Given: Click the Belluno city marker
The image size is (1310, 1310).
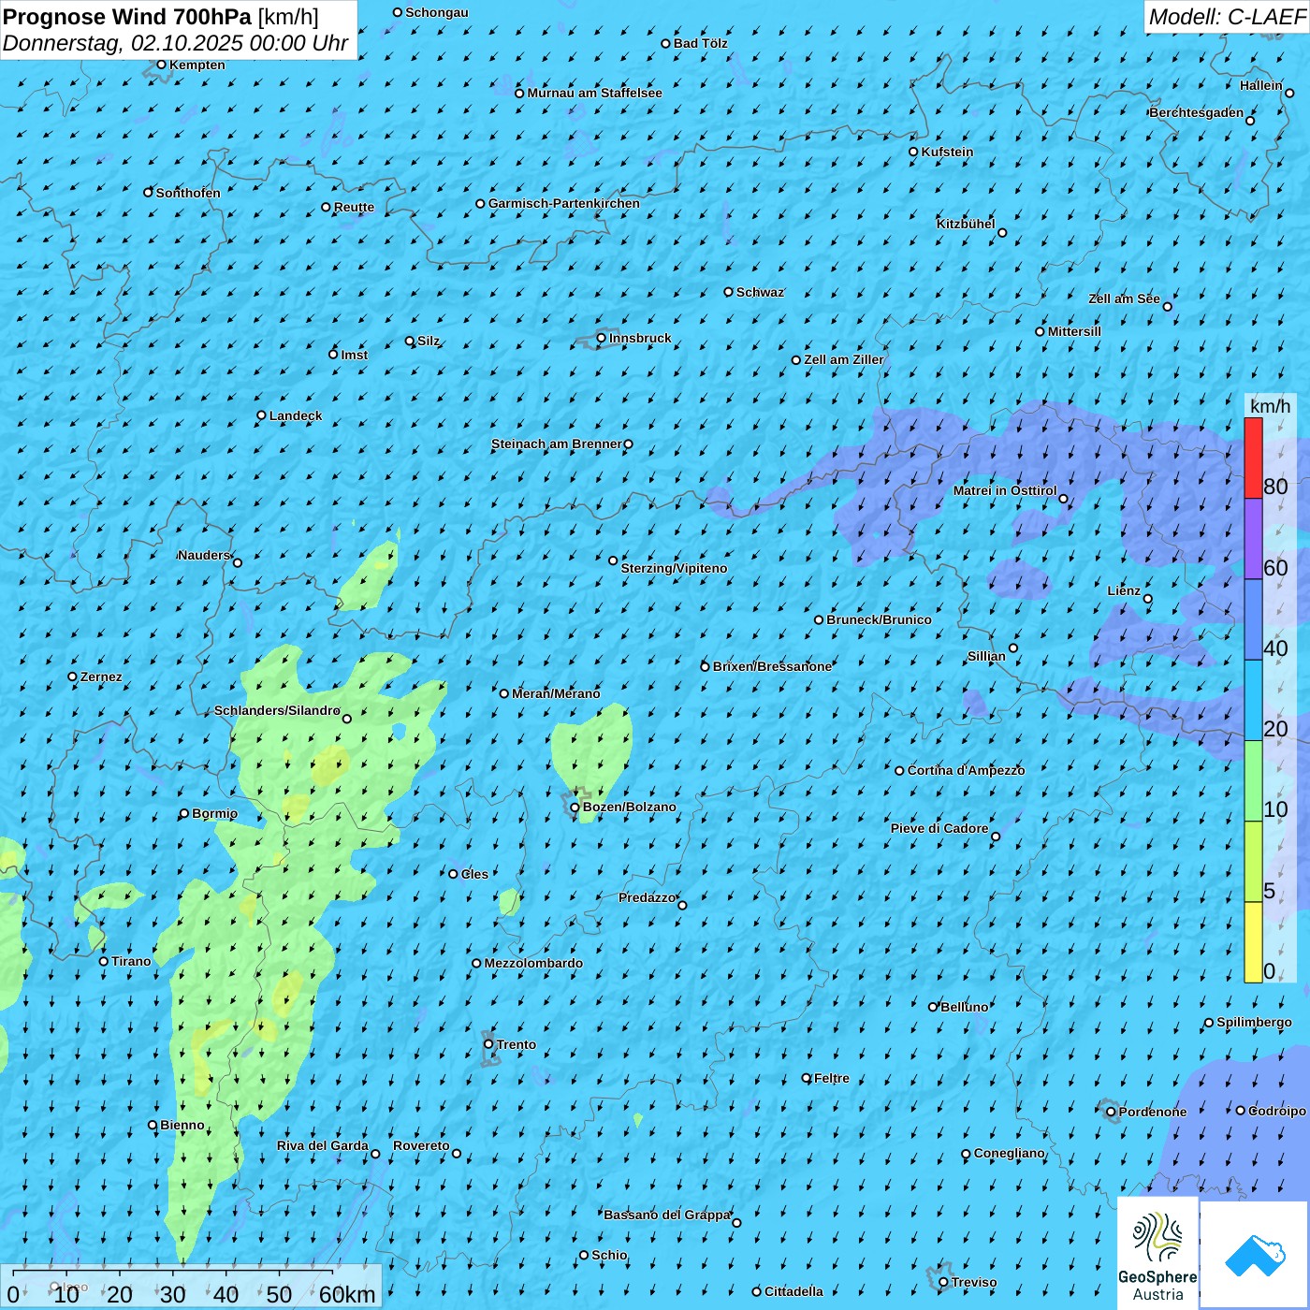Looking at the screenshot, I should pyautogui.click(x=933, y=1007).
